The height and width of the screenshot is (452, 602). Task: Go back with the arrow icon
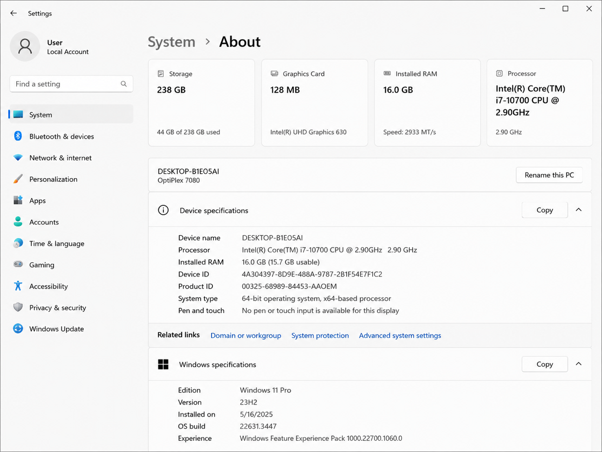13,13
